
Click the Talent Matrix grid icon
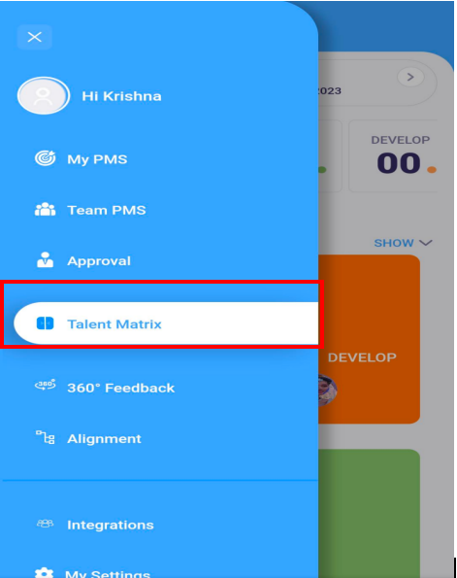[x=46, y=323]
